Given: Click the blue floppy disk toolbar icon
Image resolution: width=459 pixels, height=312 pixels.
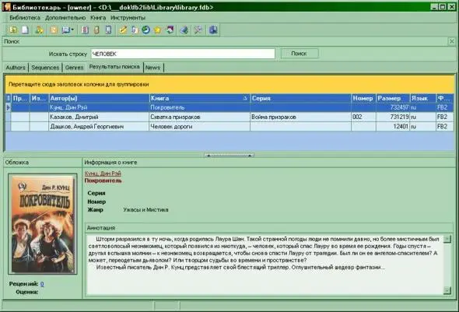Looking at the screenshot, I should pyautogui.click(x=213, y=30).
